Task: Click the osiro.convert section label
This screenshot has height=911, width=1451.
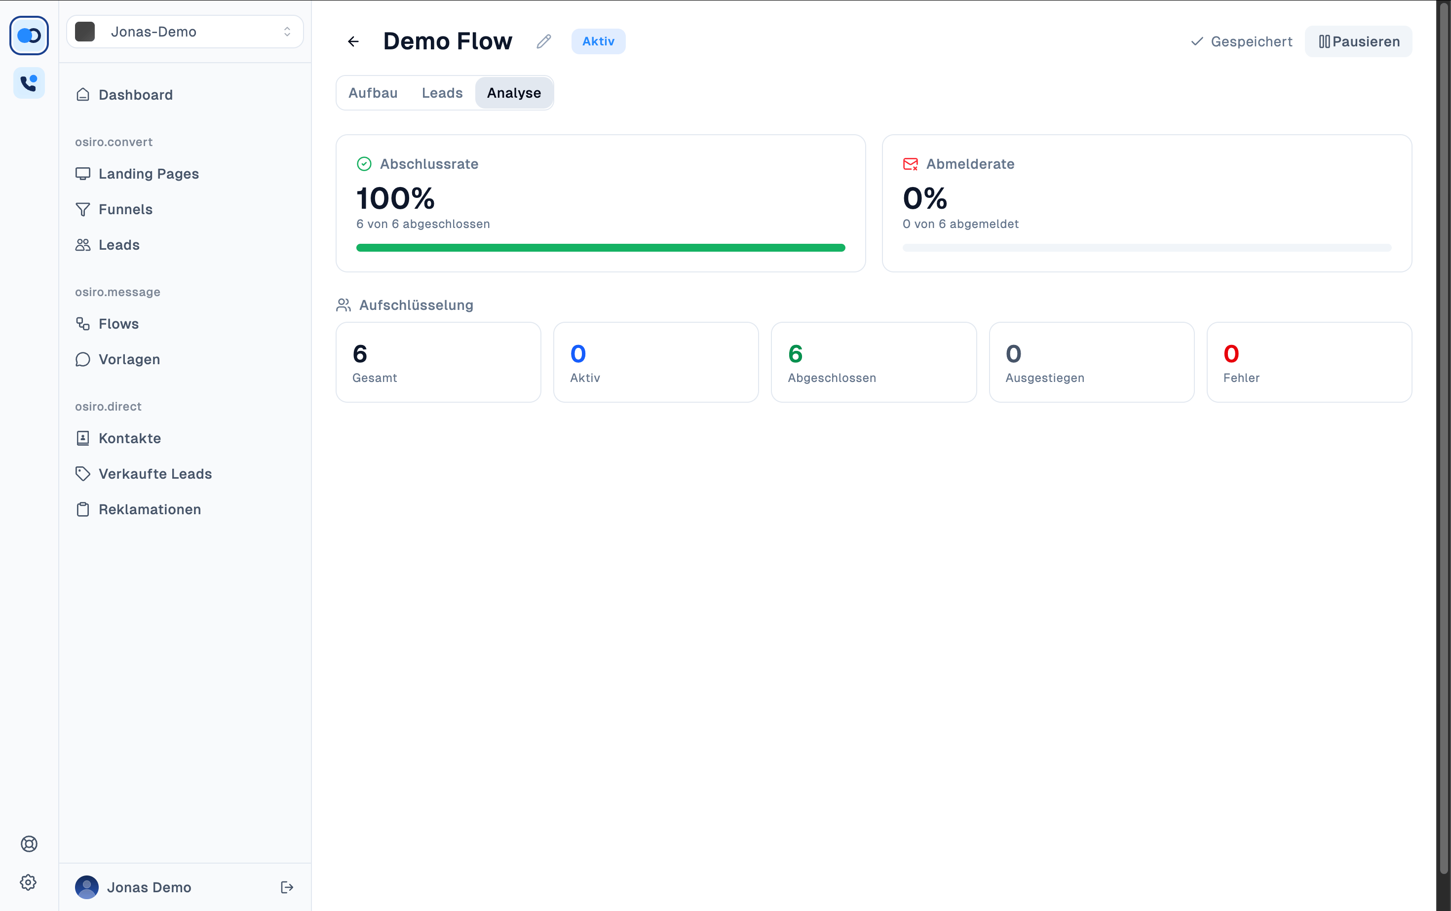Action: click(x=114, y=142)
